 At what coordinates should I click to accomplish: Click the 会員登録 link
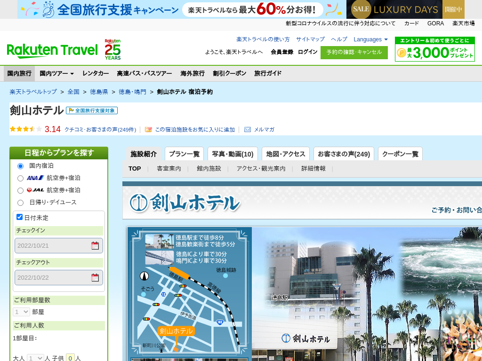tap(282, 52)
